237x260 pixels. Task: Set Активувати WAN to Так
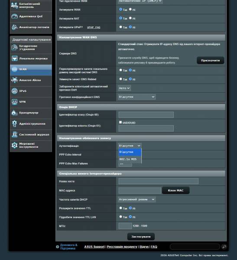pos(120,10)
